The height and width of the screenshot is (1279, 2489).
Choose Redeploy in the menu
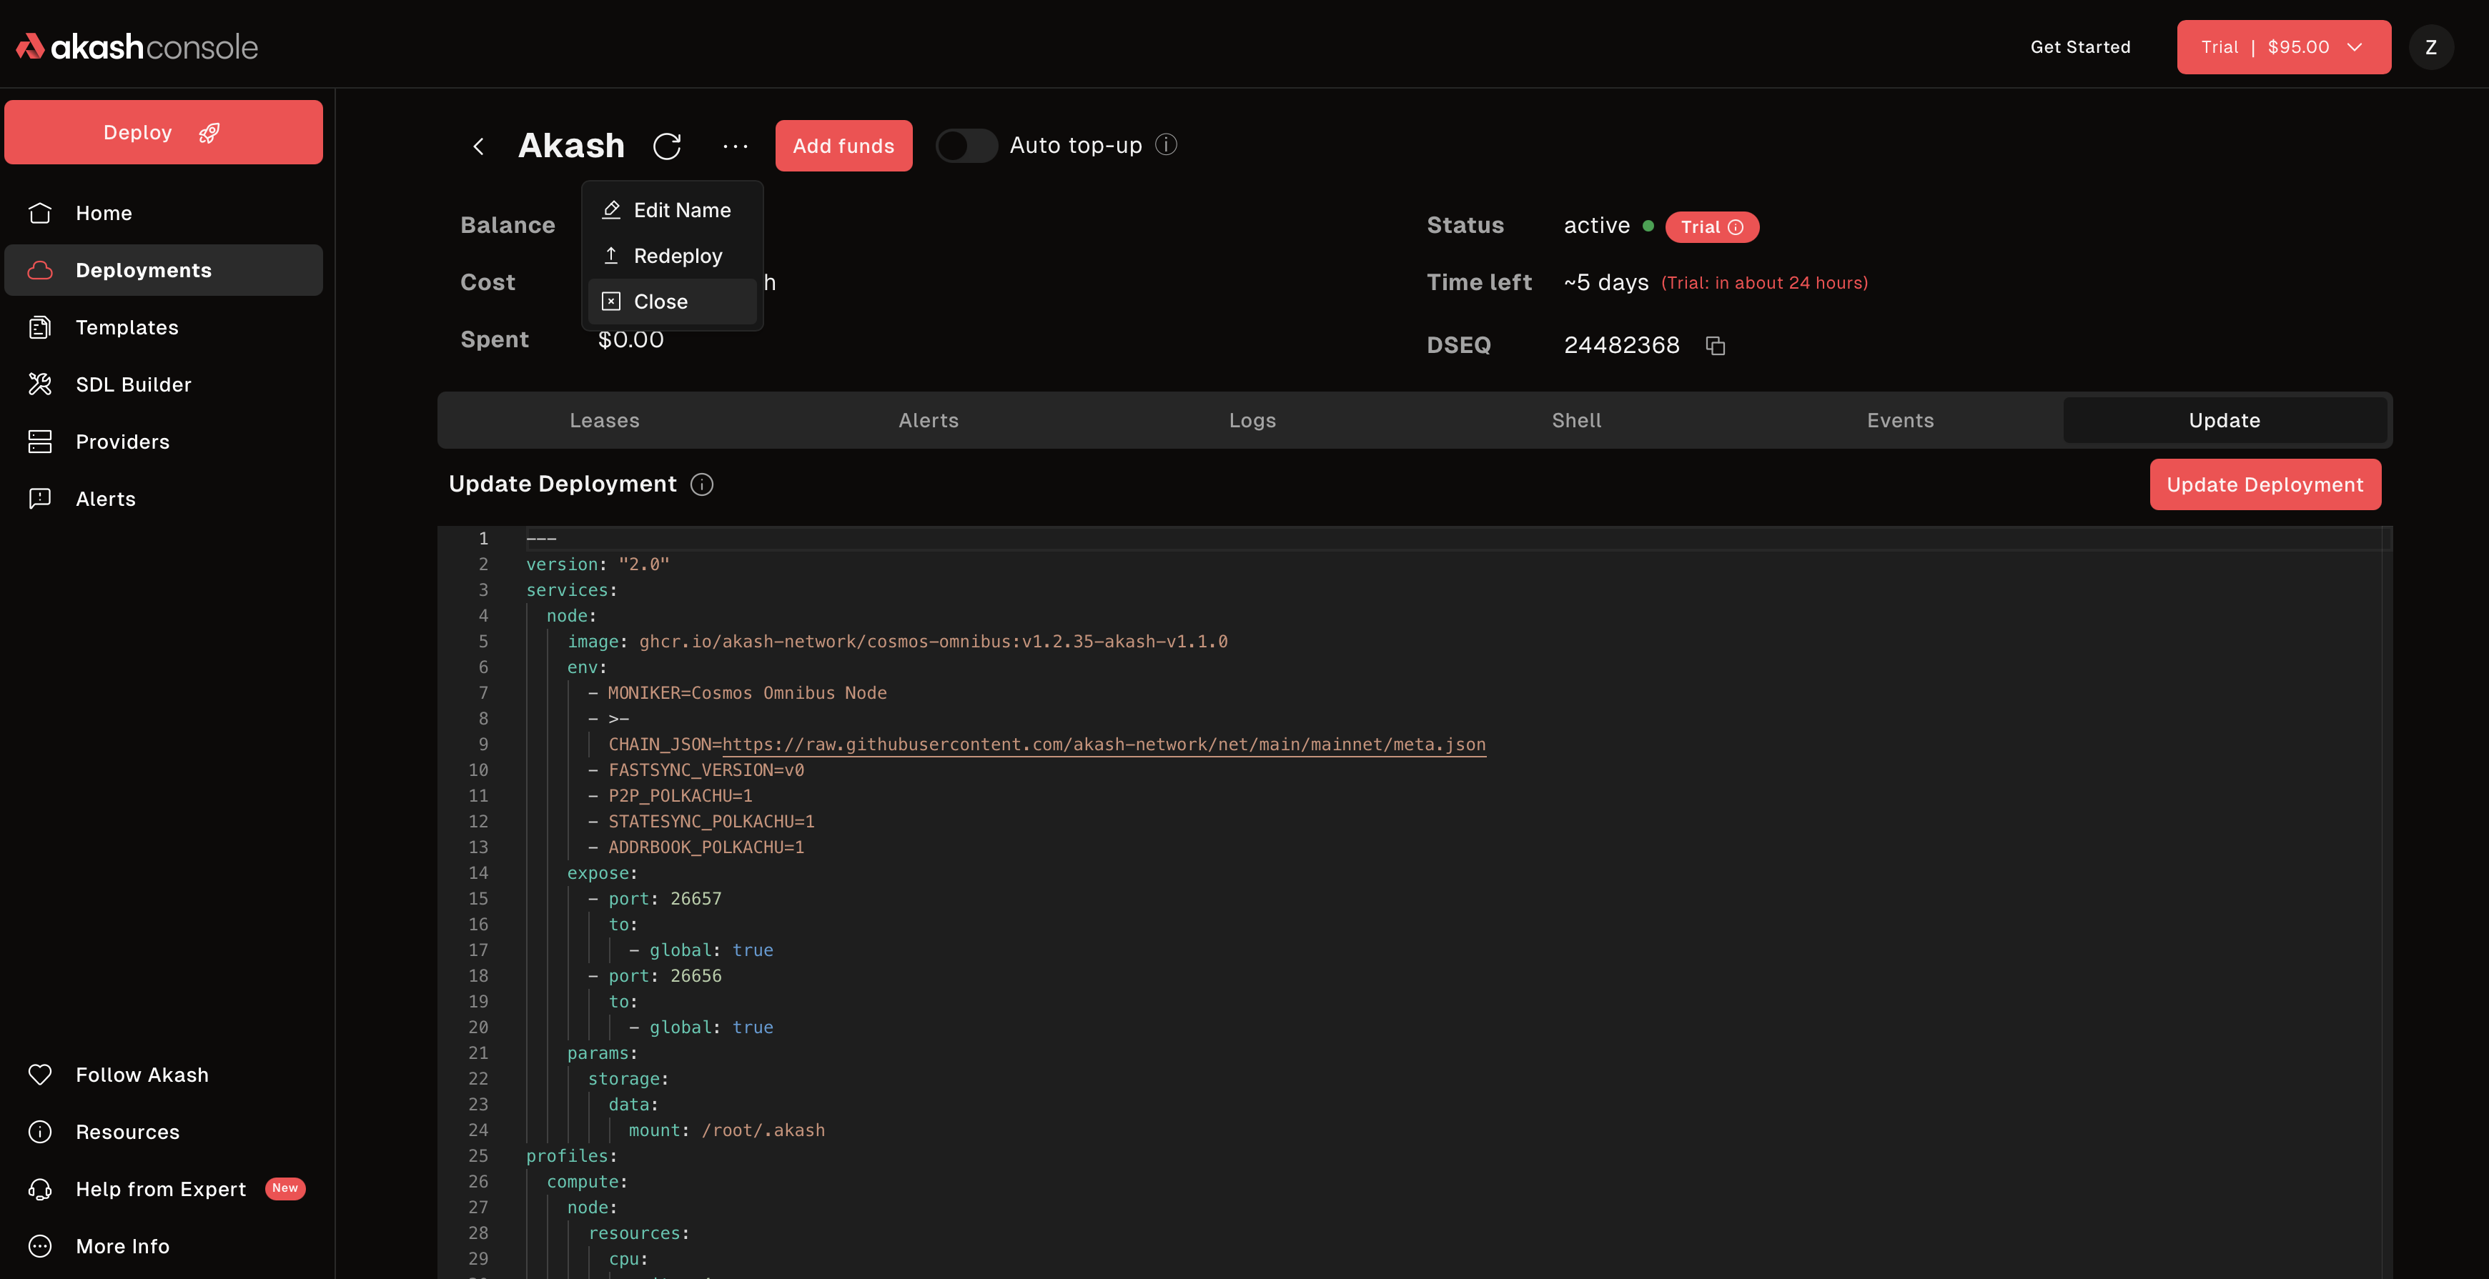click(678, 256)
